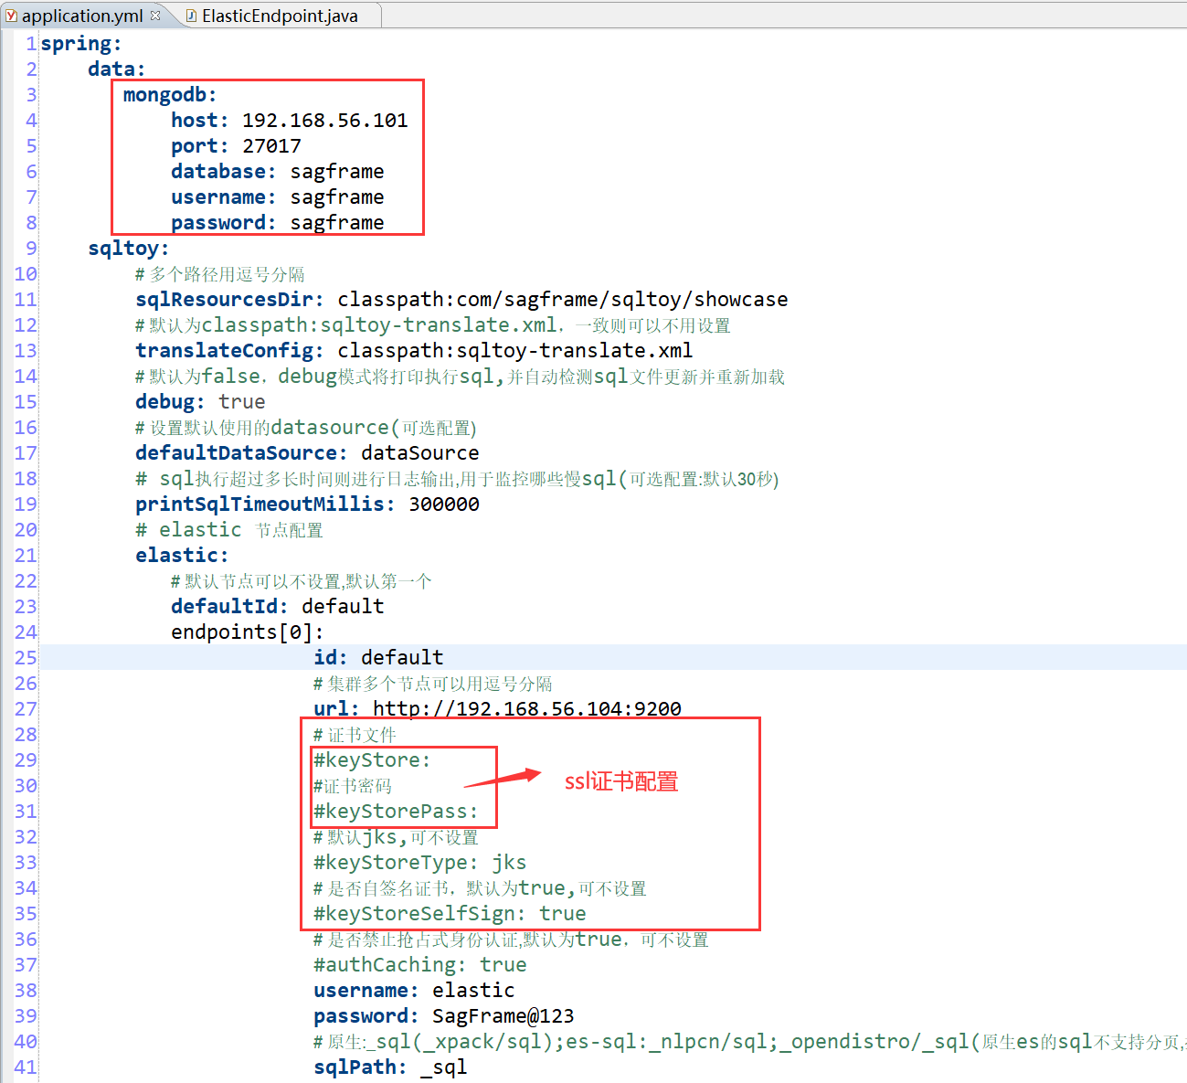Image resolution: width=1187 pixels, height=1083 pixels.
Task: Click the 'password: sagframe' line
Action: click(x=278, y=223)
